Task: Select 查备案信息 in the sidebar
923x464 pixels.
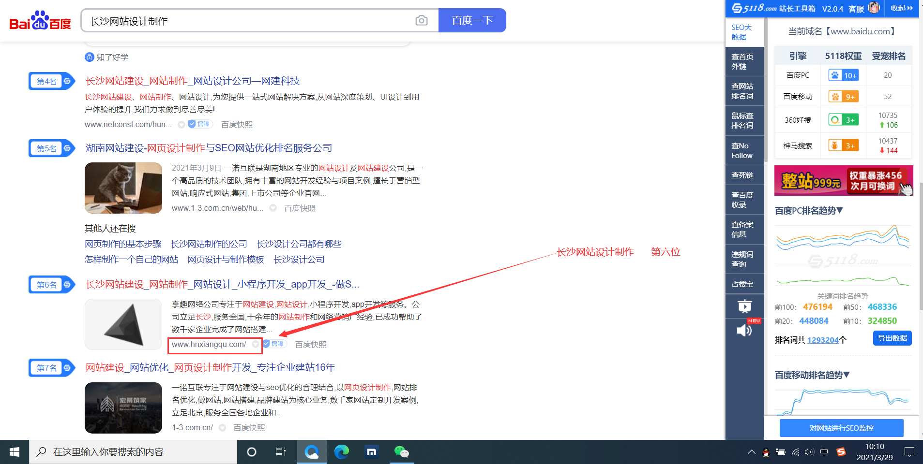Action: [x=744, y=230]
